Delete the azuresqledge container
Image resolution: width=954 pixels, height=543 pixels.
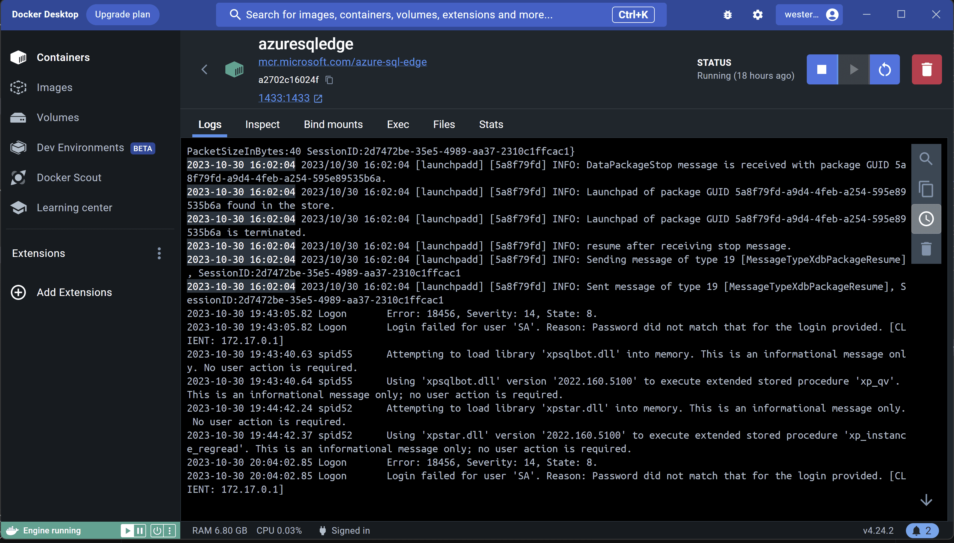pyautogui.click(x=926, y=69)
